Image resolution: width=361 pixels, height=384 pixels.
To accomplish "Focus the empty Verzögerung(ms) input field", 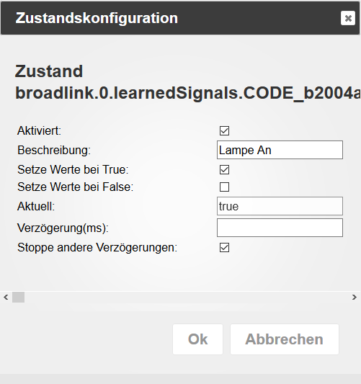I will tap(280, 228).
